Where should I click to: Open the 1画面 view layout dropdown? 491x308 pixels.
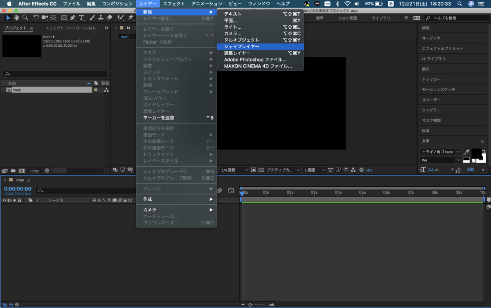point(314,170)
